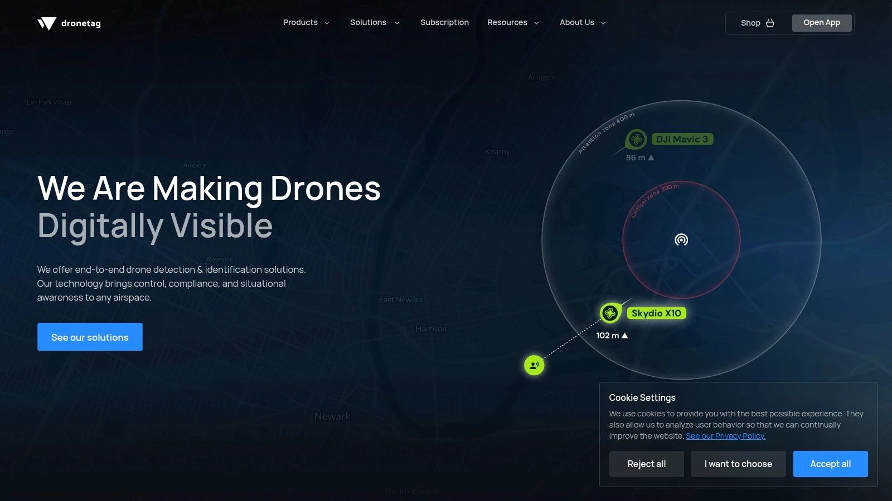The height and width of the screenshot is (501, 892).
Task: Click the Newark map label
Action: [332, 416]
